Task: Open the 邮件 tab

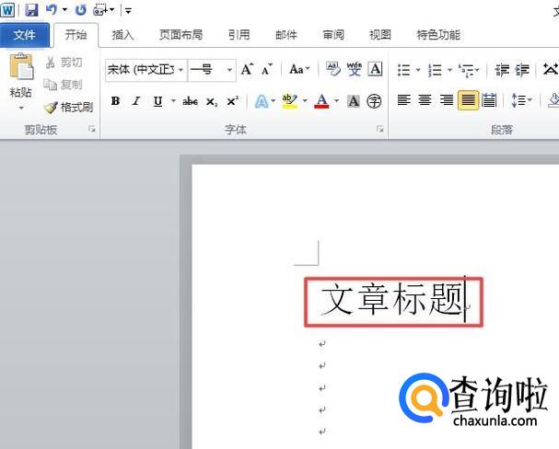Action: coord(286,35)
